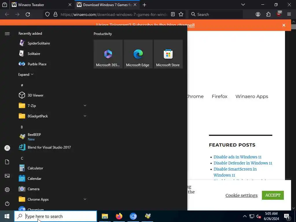This screenshot has height=222, width=296.
Task: Expand the 7-Zip folder
Action: (85, 106)
